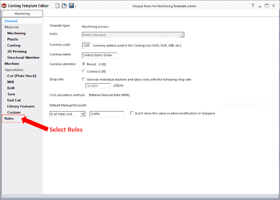Save template with floppy disk icon
The height and width of the screenshot is (200, 280).
[72, 5]
